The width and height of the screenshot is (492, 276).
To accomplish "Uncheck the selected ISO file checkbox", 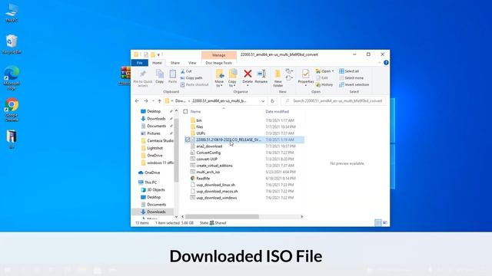I will click(x=188, y=140).
